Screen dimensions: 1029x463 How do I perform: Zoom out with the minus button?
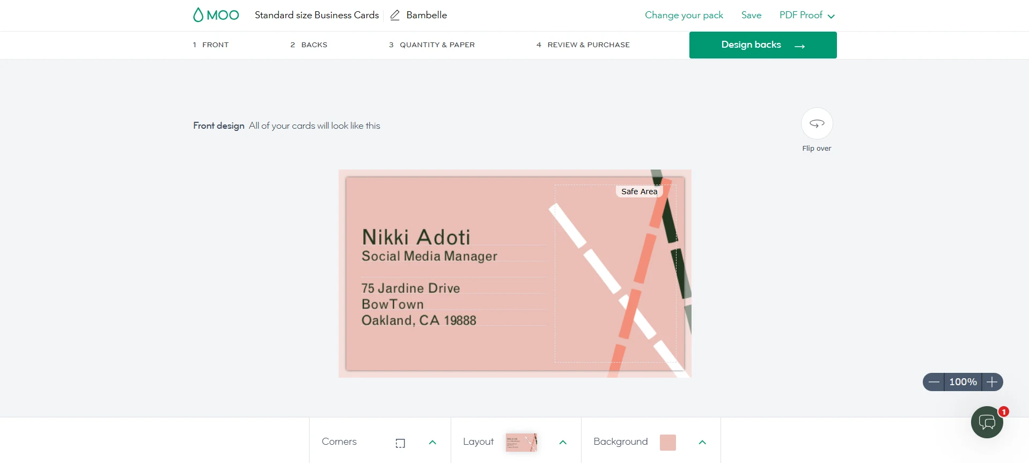934,382
